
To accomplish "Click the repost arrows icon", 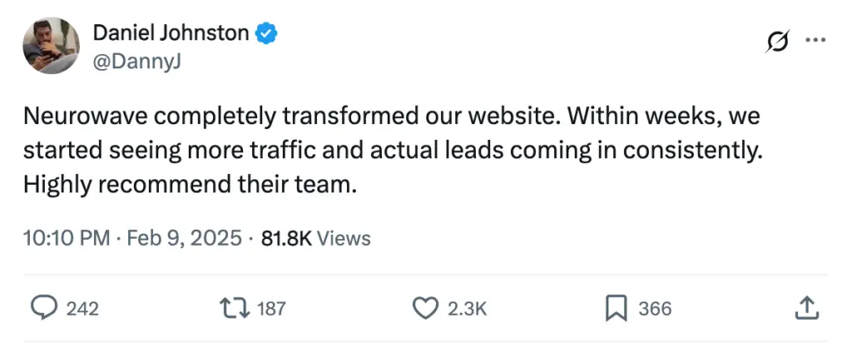I will (x=234, y=309).
